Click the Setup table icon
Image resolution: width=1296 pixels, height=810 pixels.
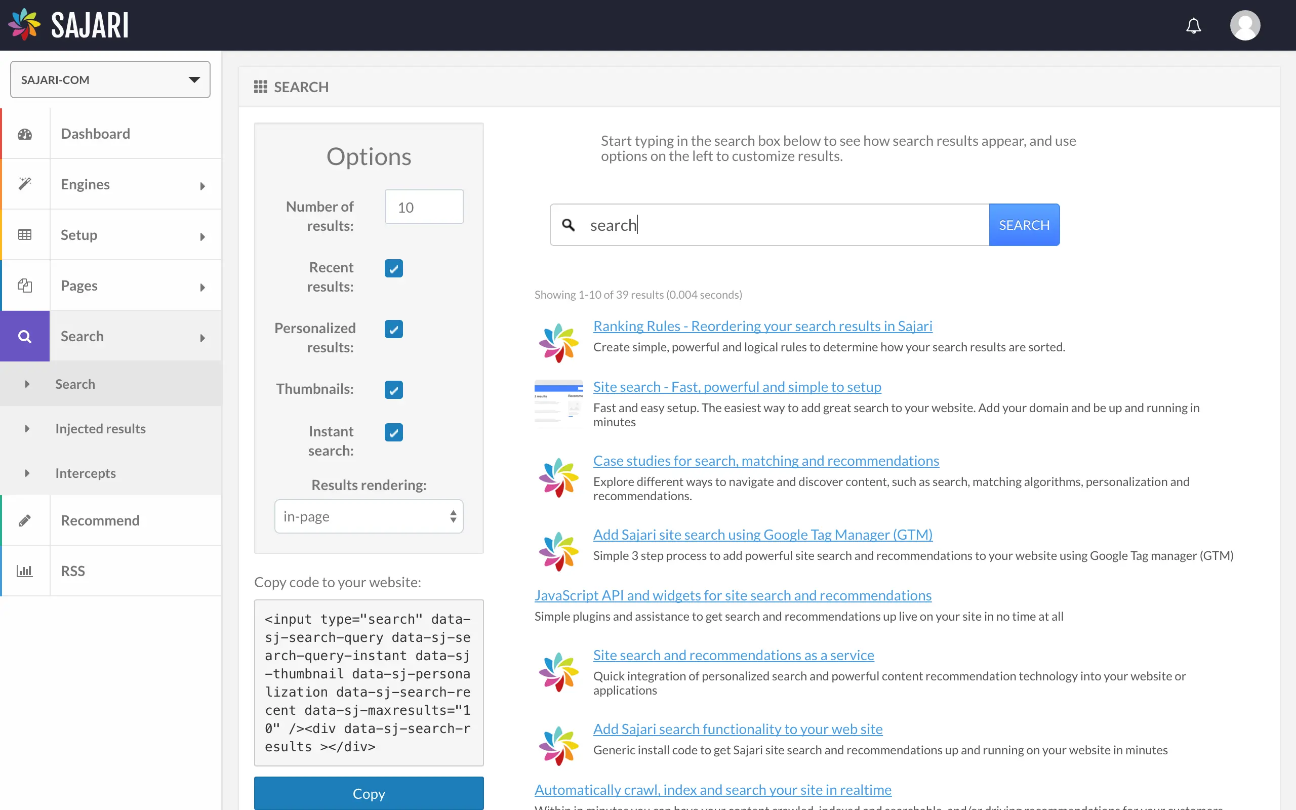point(25,234)
